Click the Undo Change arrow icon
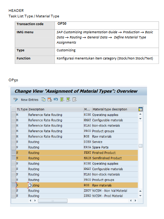This screenshot has width=164, height=219. point(56,99)
